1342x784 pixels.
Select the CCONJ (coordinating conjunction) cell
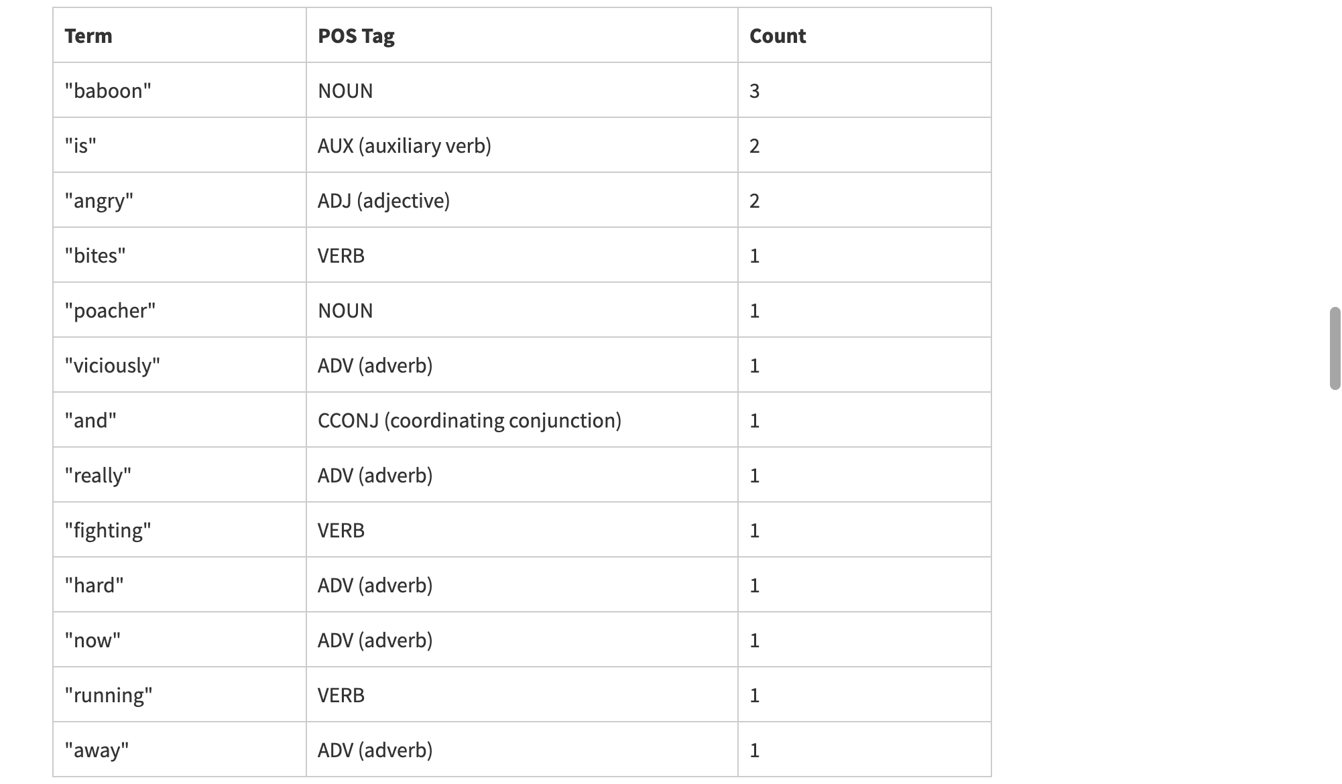(469, 421)
